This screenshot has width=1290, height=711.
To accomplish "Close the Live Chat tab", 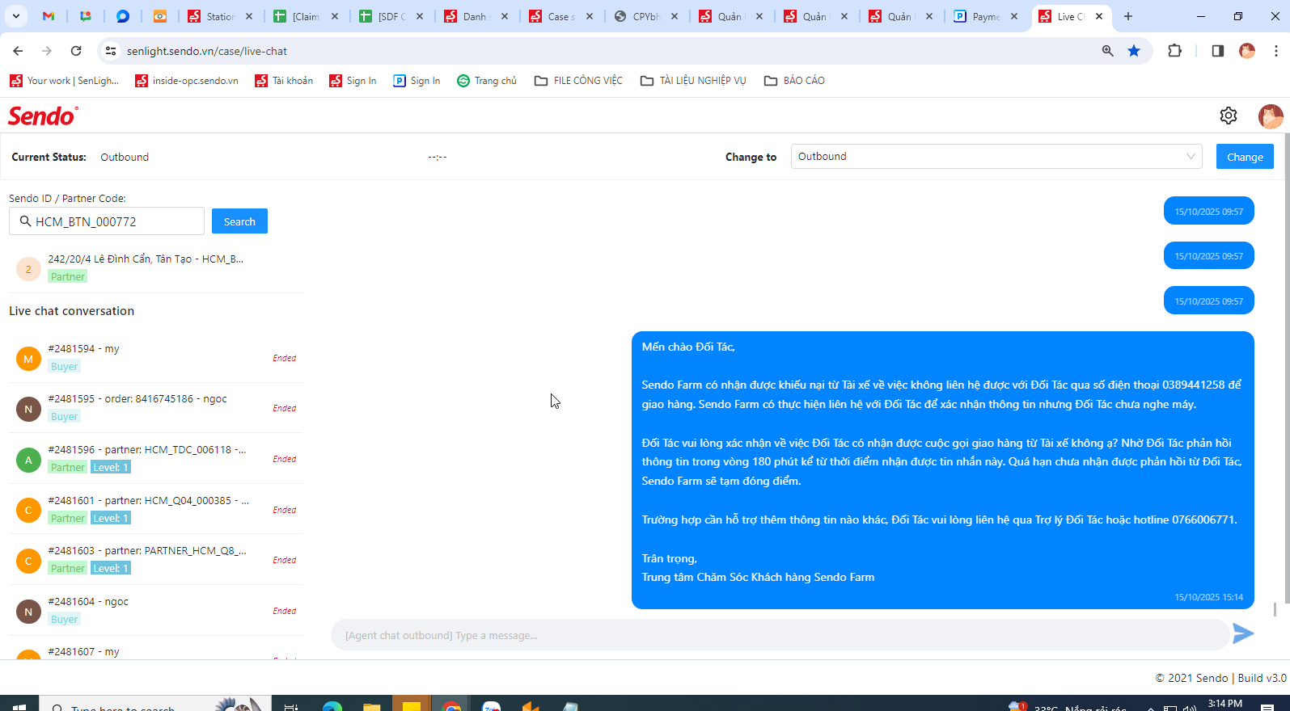I will tap(1099, 16).
